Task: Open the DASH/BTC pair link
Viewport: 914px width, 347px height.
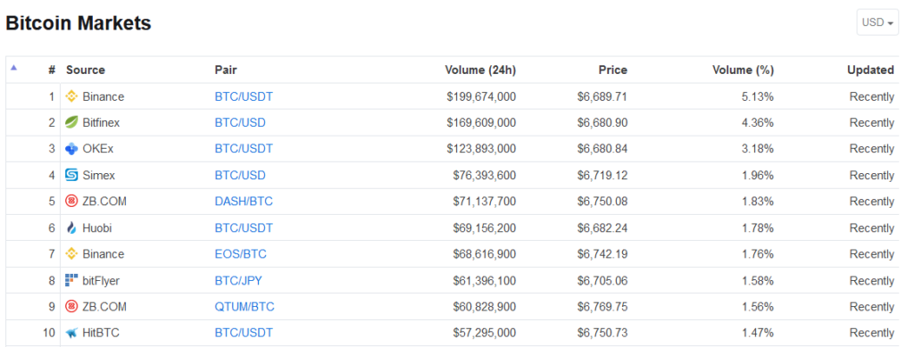Action: pyautogui.click(x=244, y=202)
